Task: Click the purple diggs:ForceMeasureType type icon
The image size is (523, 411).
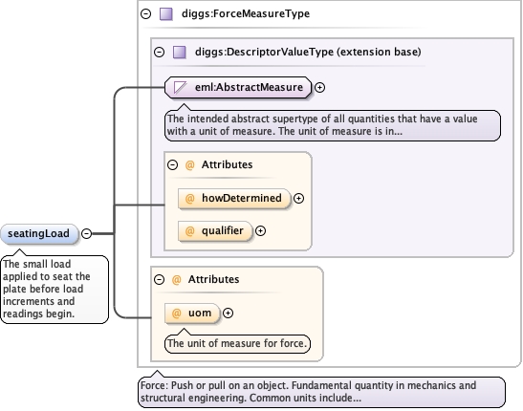Action: (166, 14)
